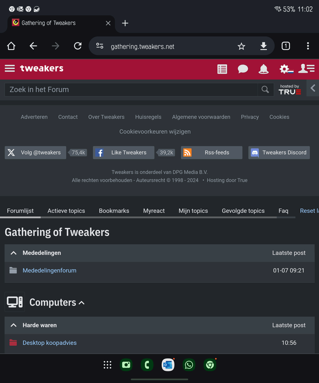
Task: Open the settings gear with flag
Action: tap(286, 69)
